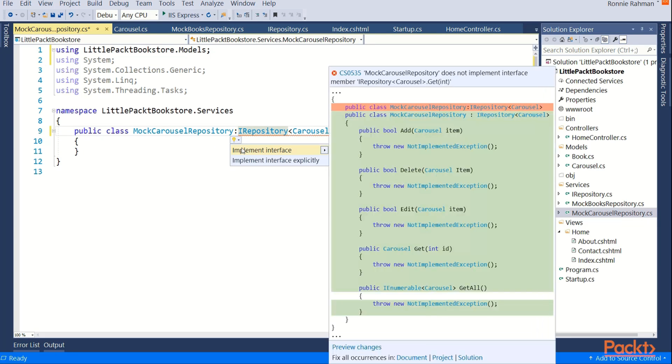The image size is (672, 364).
Task: Click the error icon beside CS0535
Action: coord(334,73)
